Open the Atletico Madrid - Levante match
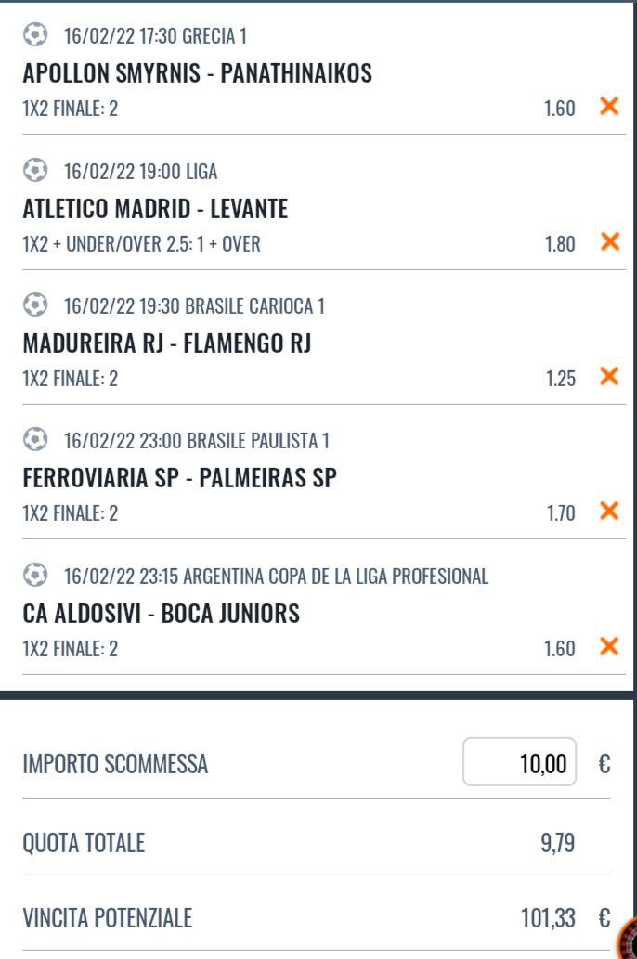 click(x=155, y=209)
